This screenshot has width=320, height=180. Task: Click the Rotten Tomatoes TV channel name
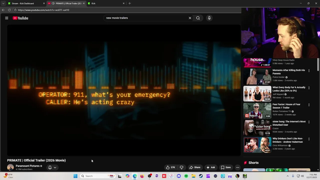click(282, 111)
